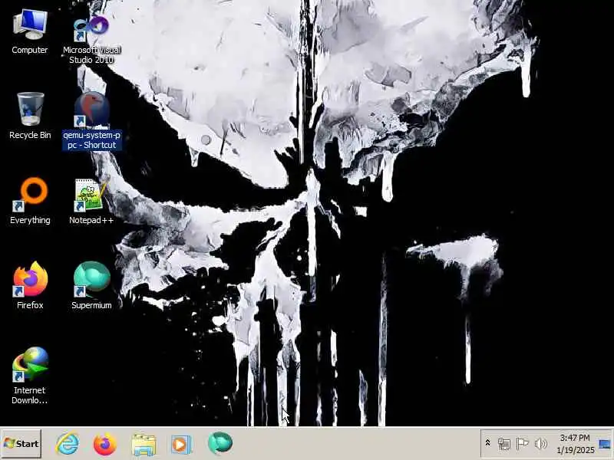Click the 'Internet Downlo...' label text

click(30, 395)
